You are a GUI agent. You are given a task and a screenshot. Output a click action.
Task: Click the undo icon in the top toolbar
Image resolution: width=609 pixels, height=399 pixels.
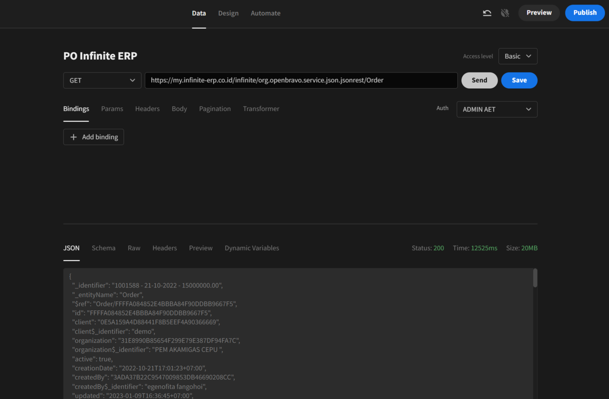pos(487,13)
